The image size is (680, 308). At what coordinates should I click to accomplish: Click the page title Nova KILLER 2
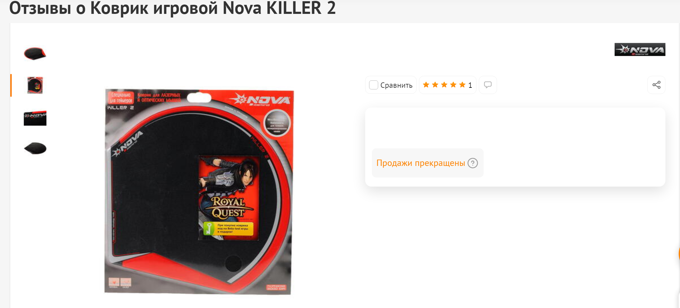coord(279,8)
